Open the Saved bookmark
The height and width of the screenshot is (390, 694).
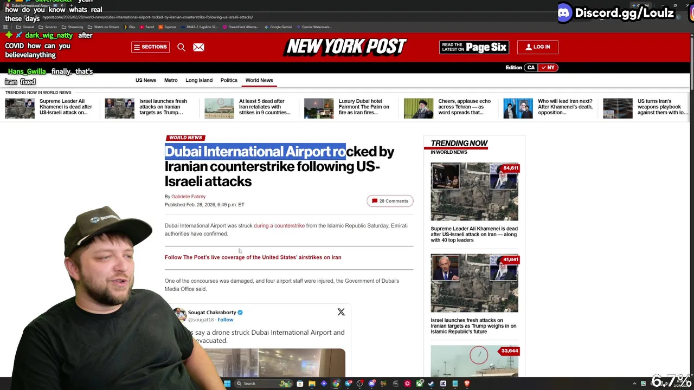coord(146,27)
